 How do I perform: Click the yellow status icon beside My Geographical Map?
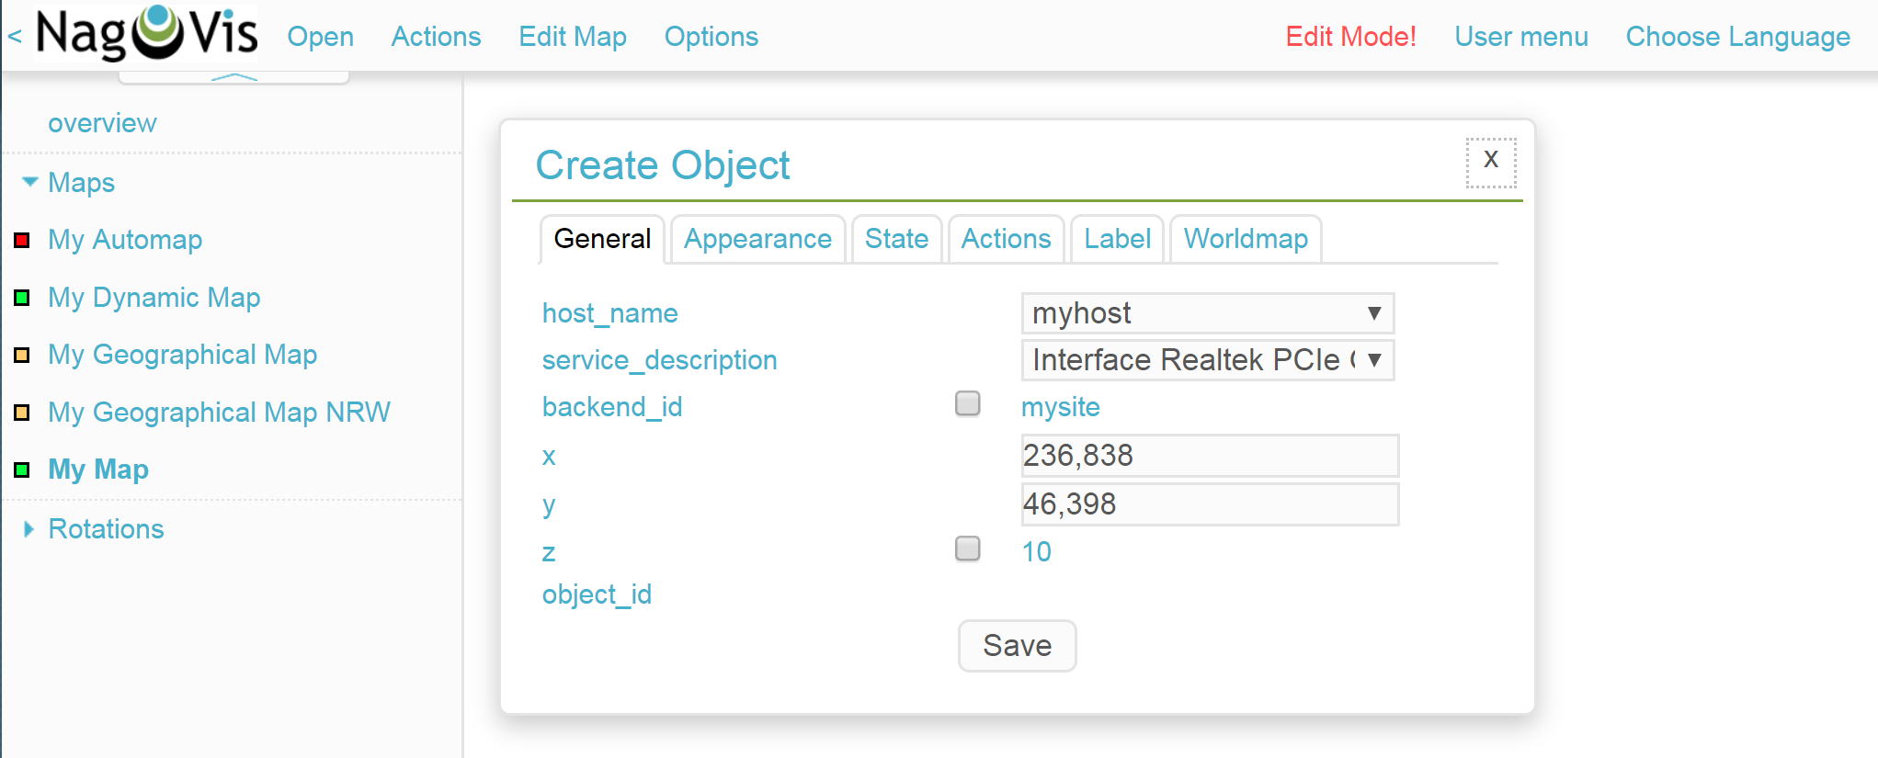pos(22,356)
